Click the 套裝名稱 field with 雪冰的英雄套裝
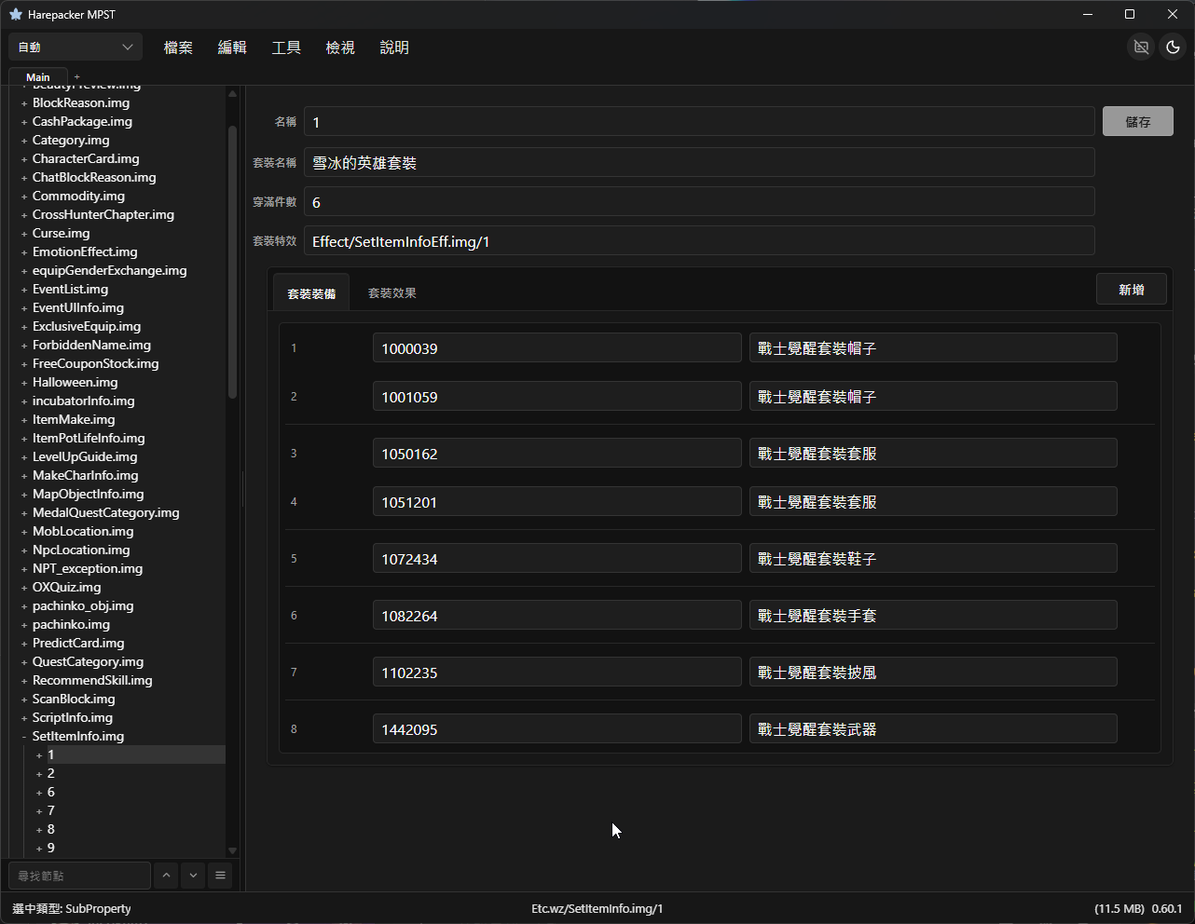 click(x=699, y=162)
